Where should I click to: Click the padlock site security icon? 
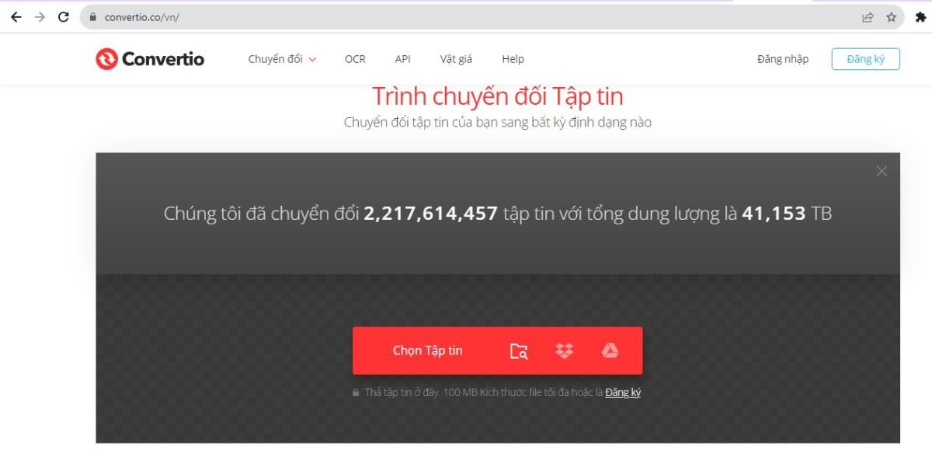click(93, 16)
